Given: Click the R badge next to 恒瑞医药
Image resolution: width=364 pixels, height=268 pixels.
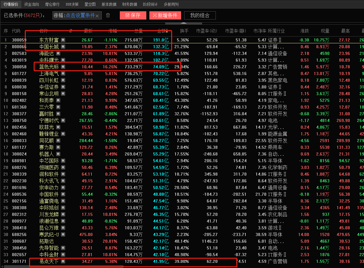Looking at the screenshot, I should click(63, 167).
